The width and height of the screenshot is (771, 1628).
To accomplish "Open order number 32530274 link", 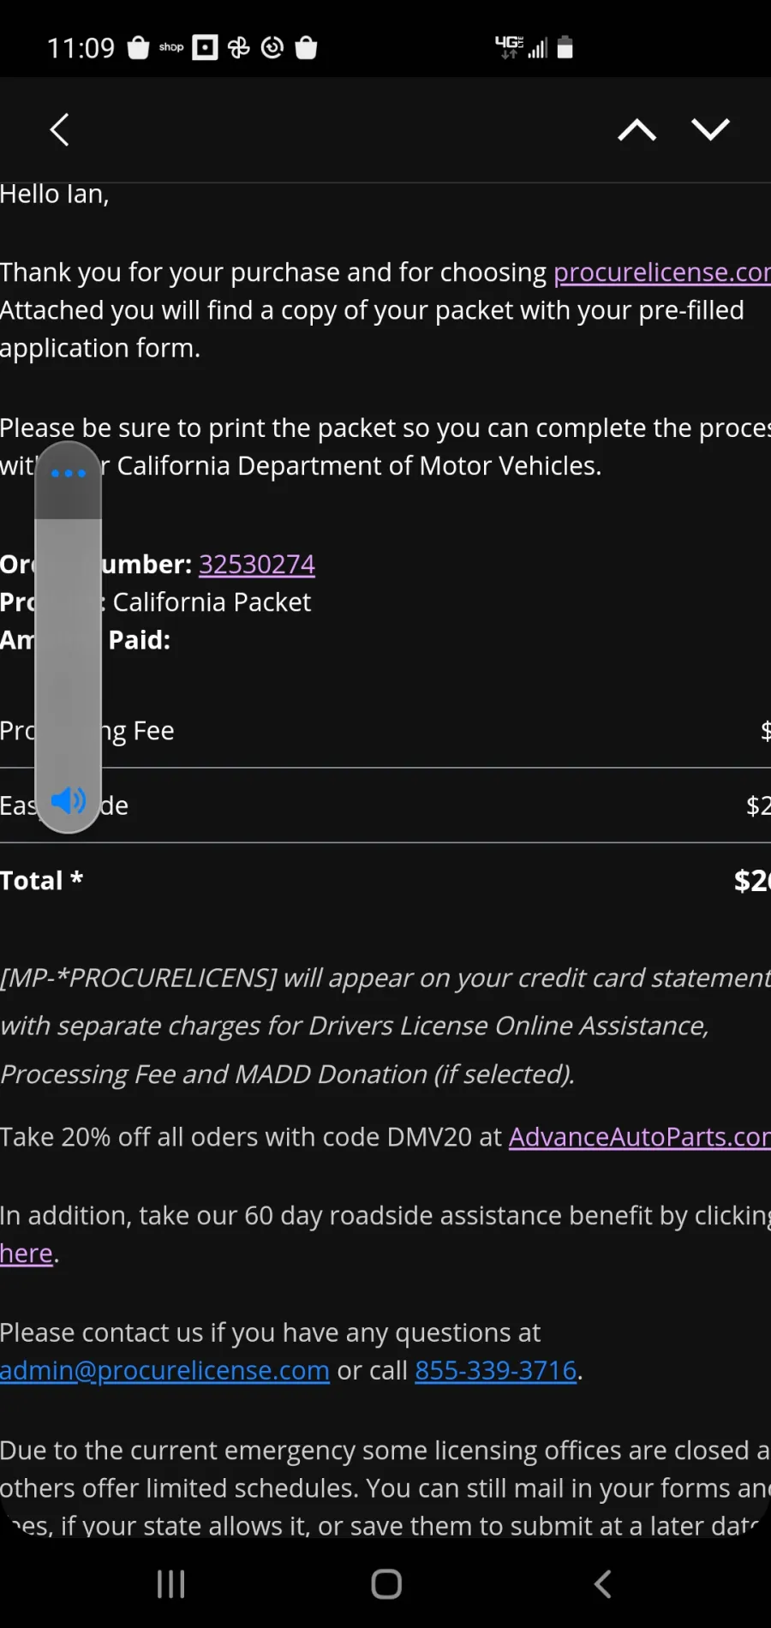I will (x=257, y=565).
